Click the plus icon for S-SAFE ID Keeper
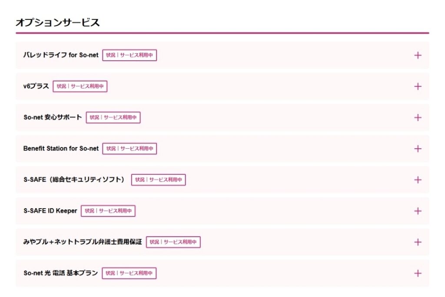The height and width of the screenshot is (297, 445). (418, 211)
